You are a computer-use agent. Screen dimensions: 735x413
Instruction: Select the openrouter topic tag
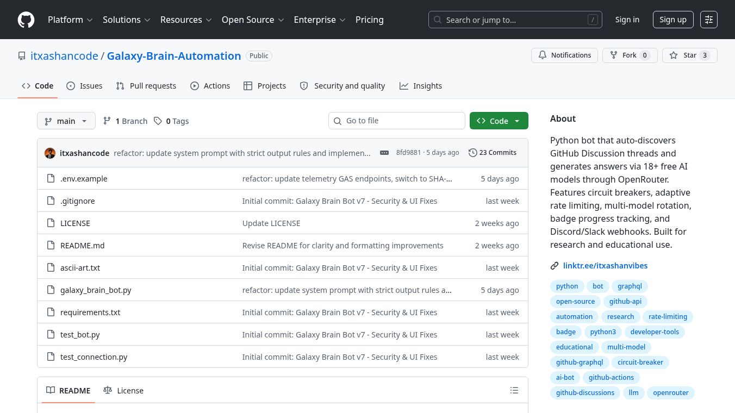pos(671,393)
